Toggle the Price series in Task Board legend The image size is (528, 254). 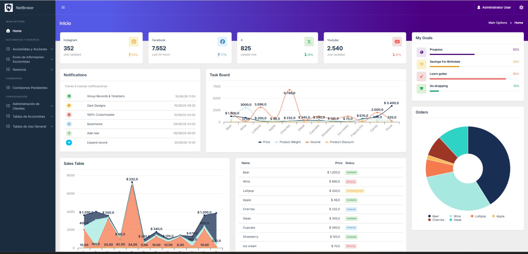264,142
